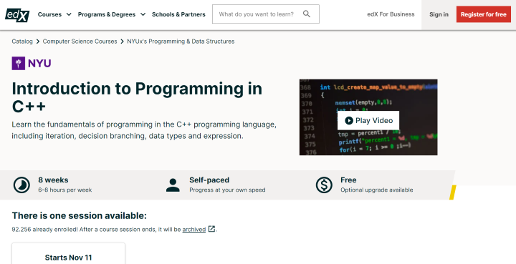Click the clock duration icon
Viewport: 516px width, 264px height.
[21, 185]
